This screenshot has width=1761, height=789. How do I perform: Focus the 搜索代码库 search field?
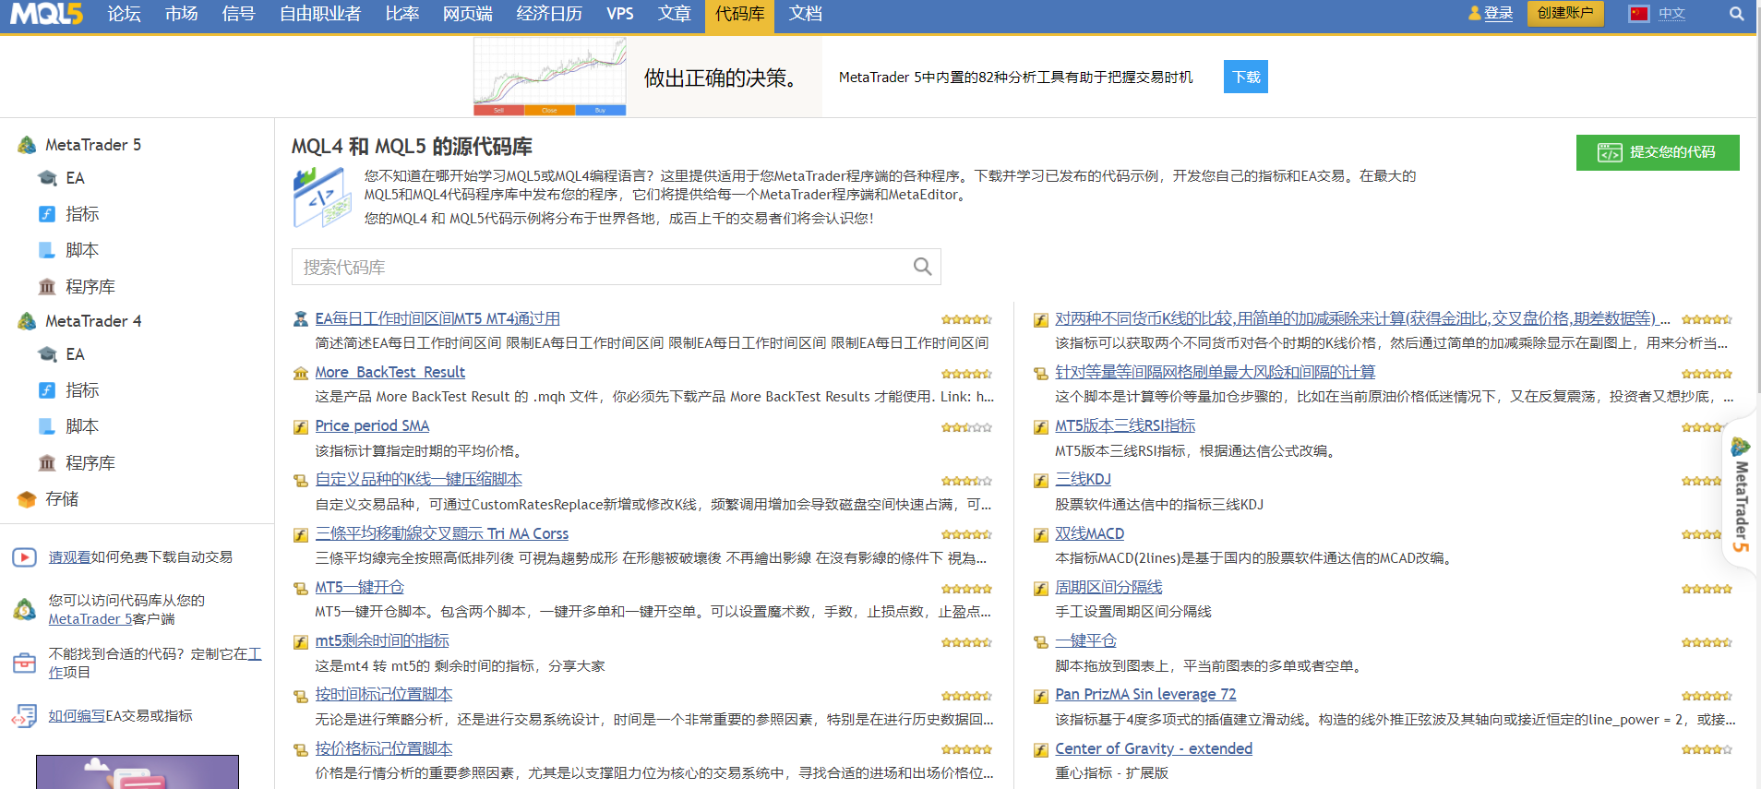(616, 267)
